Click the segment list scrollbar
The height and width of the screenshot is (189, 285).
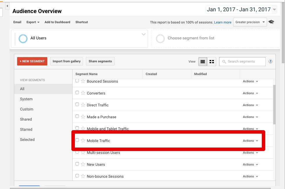274,104
